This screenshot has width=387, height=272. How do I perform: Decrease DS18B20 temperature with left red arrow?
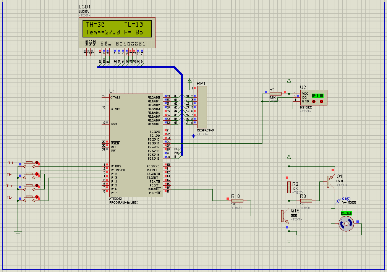pyautogui.click(x=314, y=102)
